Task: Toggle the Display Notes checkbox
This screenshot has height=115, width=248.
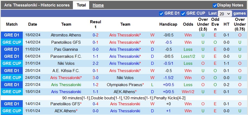Action: [x=215, y=5]
